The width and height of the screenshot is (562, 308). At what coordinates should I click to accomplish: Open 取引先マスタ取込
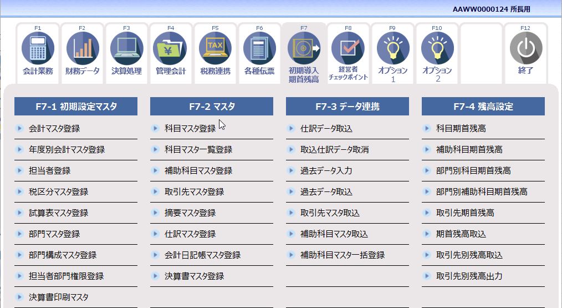click(x=330, y=213)
